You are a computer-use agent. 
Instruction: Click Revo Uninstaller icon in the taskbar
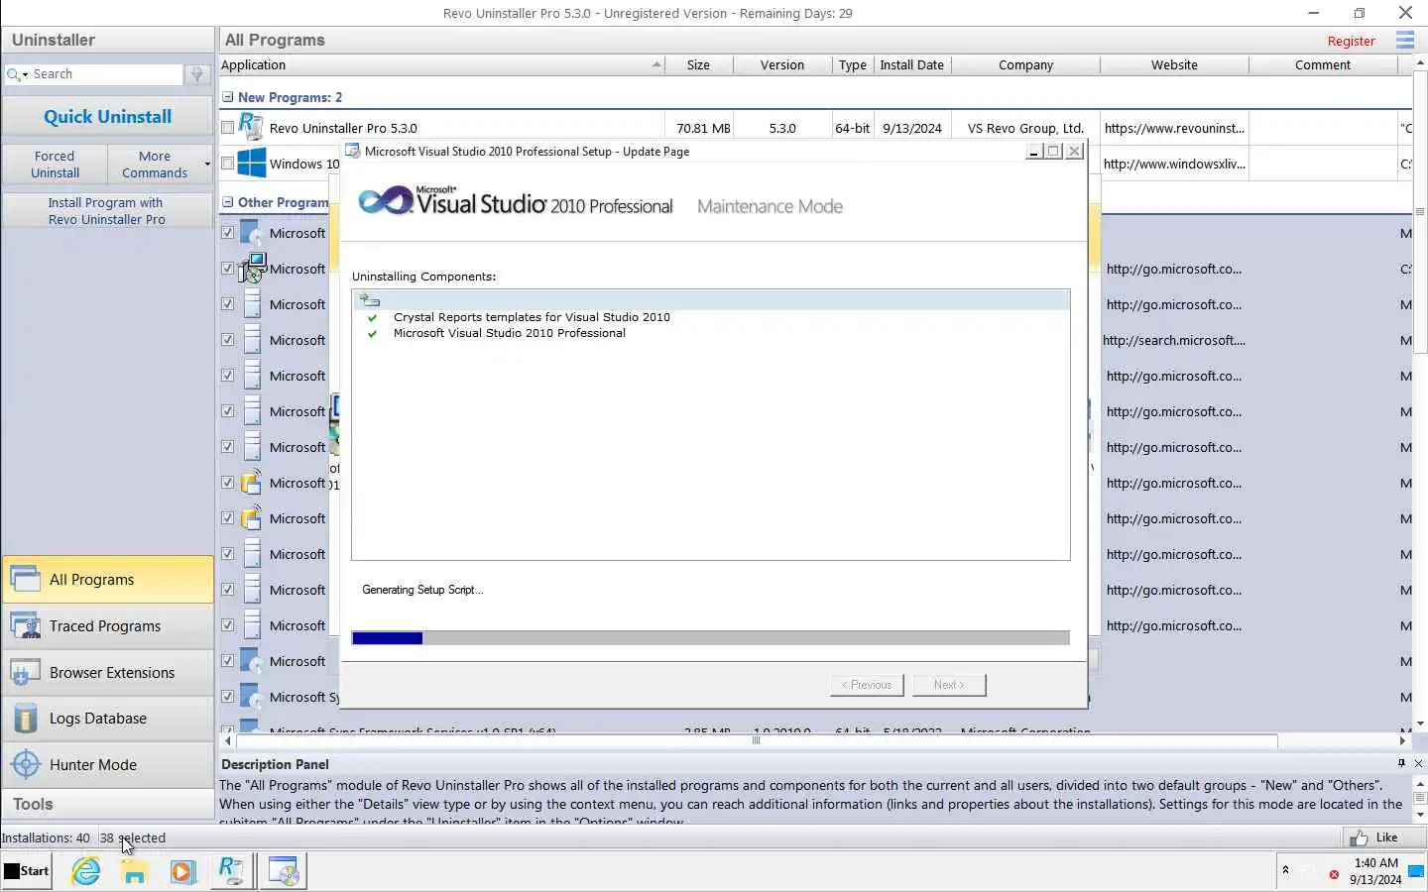pyautogui.click(x=232, y=871)
